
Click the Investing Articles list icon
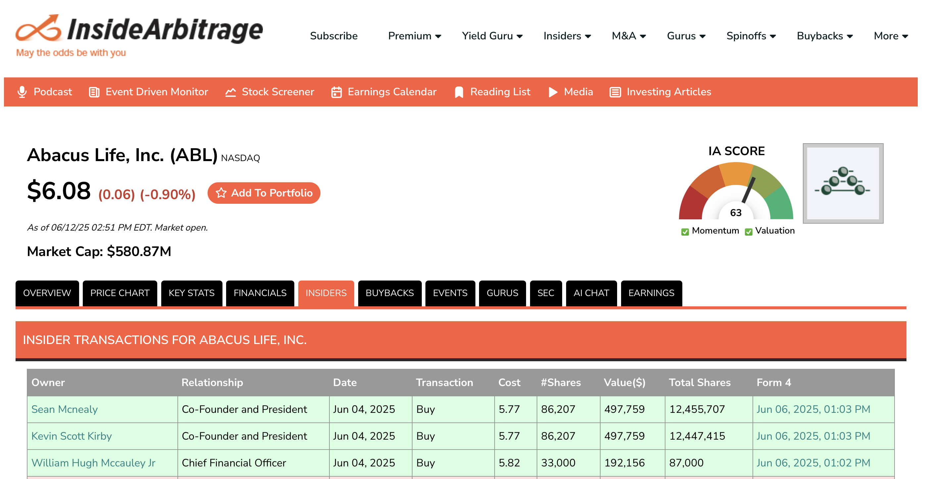(615, 92)
